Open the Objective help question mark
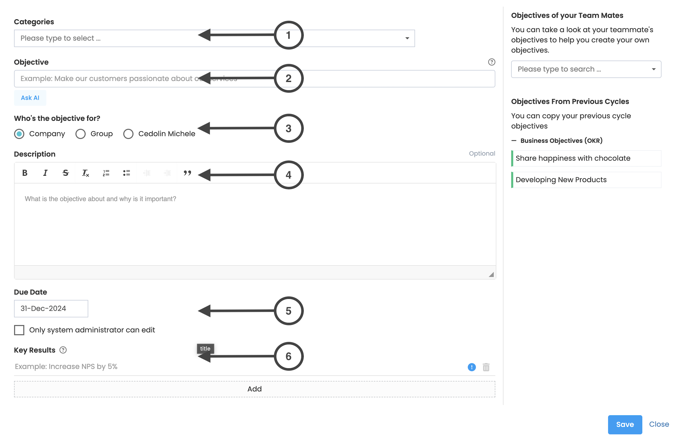674x440 pixels. point(491,62)
